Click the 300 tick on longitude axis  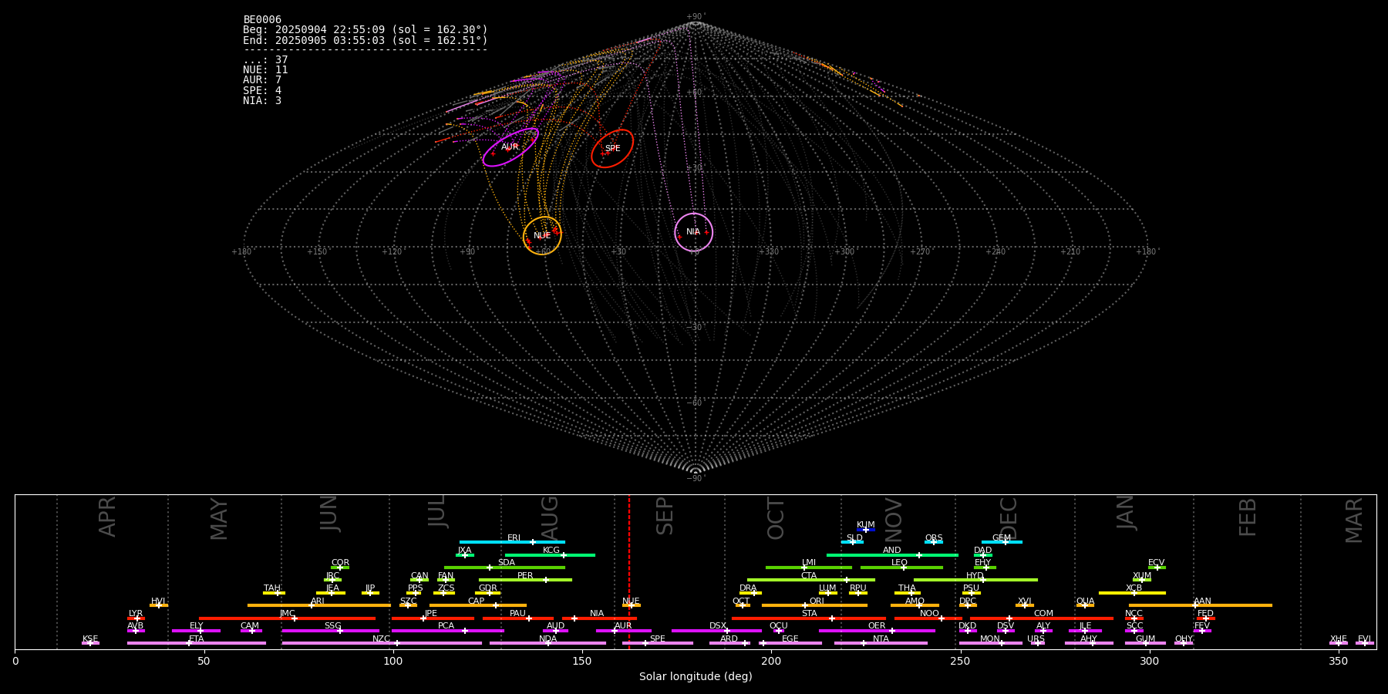point(1149,661)
